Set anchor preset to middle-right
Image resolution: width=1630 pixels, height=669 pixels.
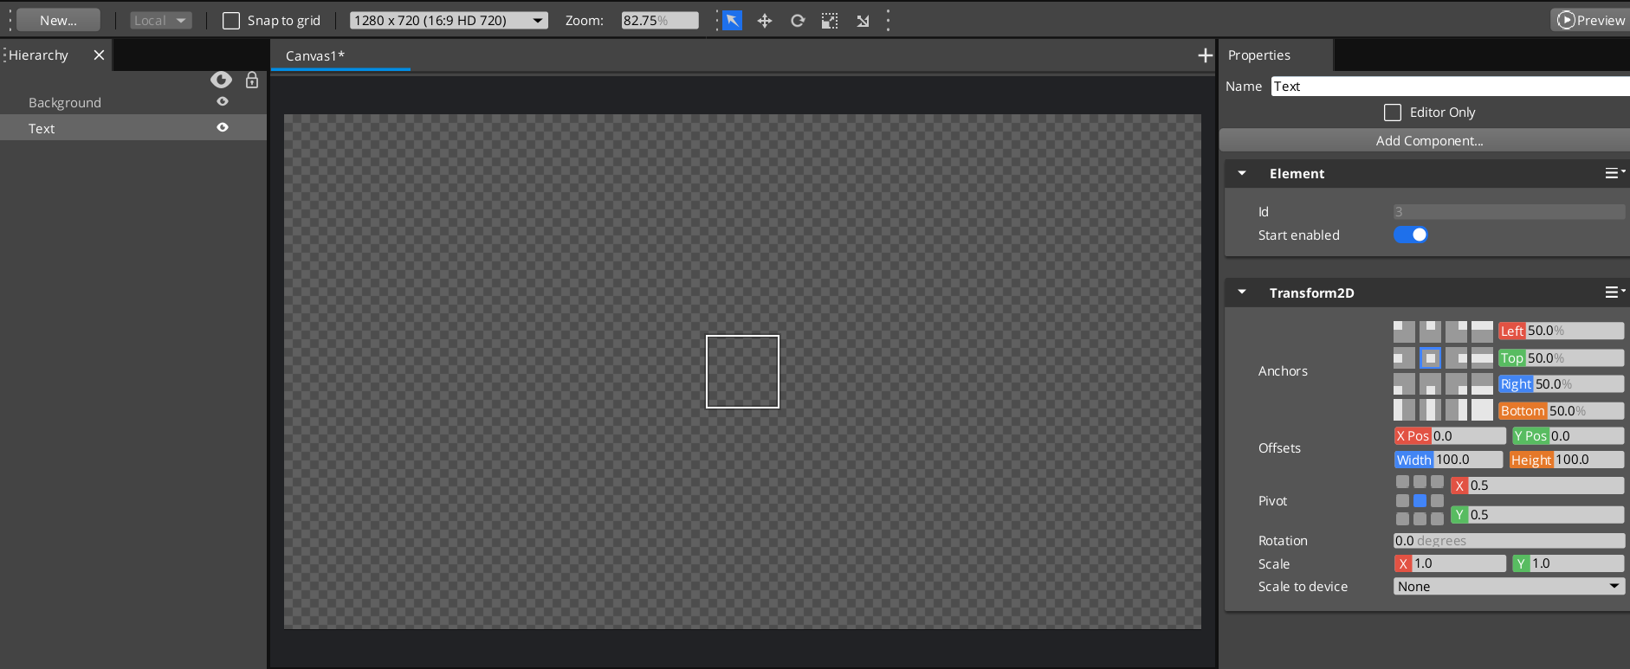pos(1456,357)
